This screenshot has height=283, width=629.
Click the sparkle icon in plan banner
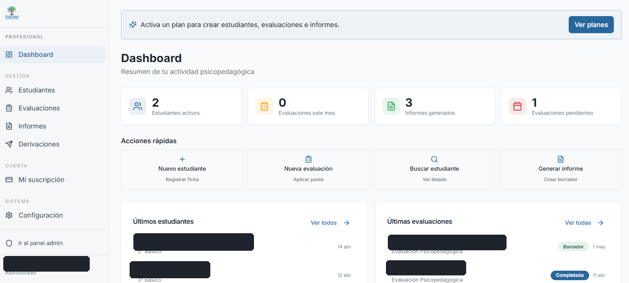133,25
